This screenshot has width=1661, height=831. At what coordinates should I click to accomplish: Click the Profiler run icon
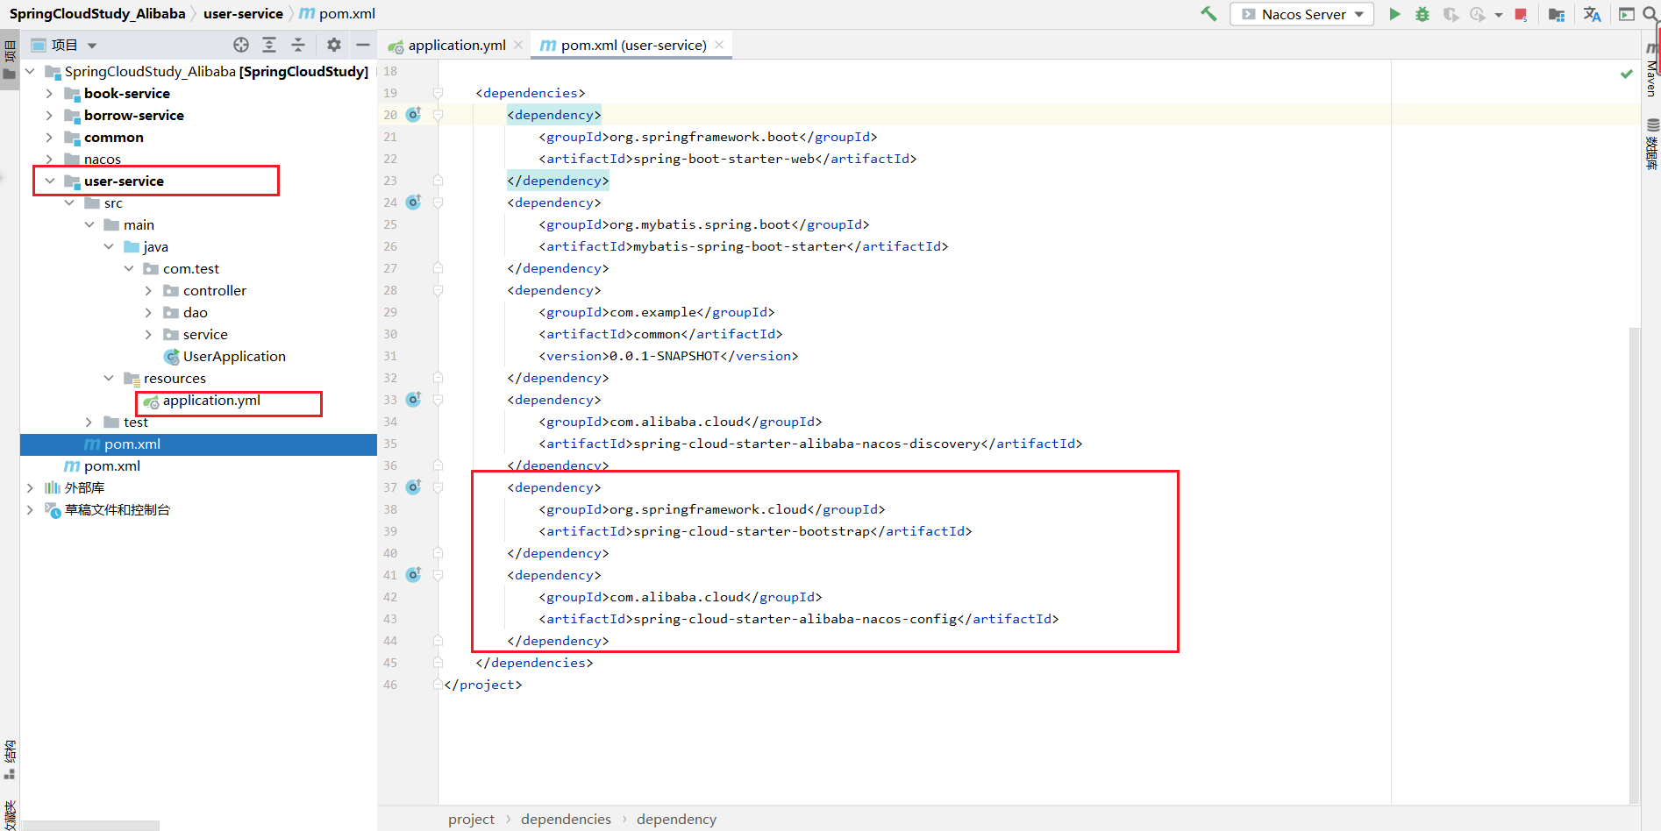[x=1478, y=14]
